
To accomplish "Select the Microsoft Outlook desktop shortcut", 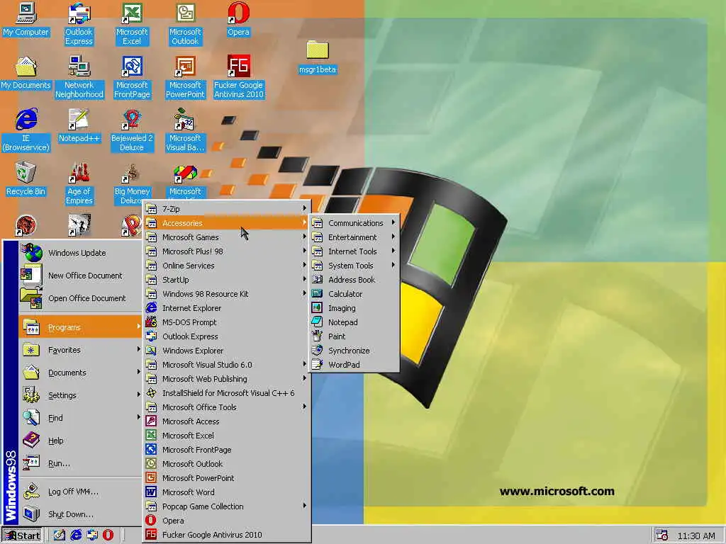I will point(185,24).
